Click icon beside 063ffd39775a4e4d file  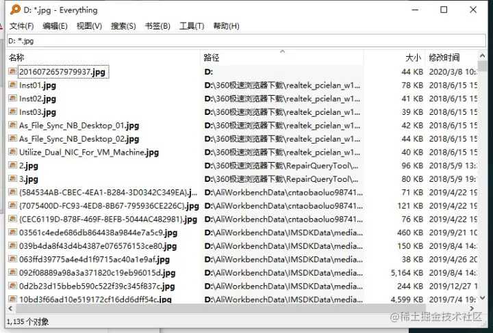(12, 259)
